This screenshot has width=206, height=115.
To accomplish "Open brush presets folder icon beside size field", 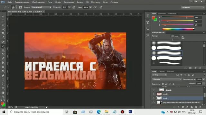I will [x=183, y=38].
